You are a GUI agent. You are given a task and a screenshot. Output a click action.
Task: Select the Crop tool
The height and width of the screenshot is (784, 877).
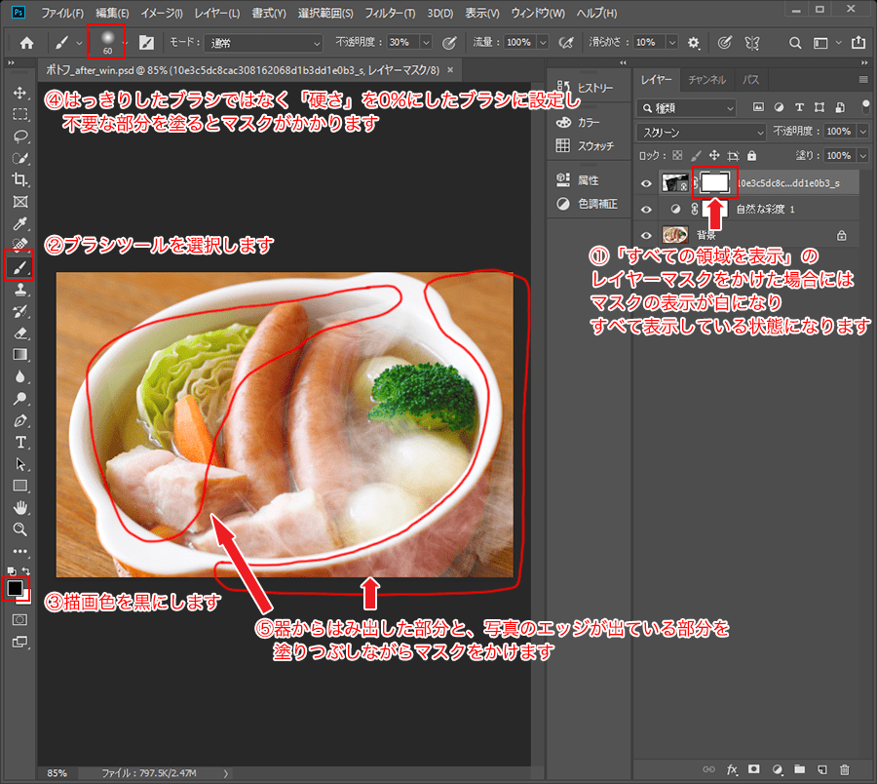pos(19,179)
